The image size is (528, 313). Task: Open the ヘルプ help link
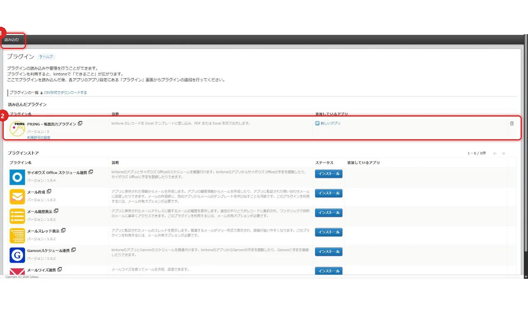coord(46,57)
